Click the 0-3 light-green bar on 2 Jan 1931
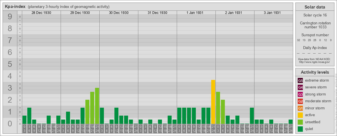This screenshot has height=136, width=337. click(x=218, y=108)
